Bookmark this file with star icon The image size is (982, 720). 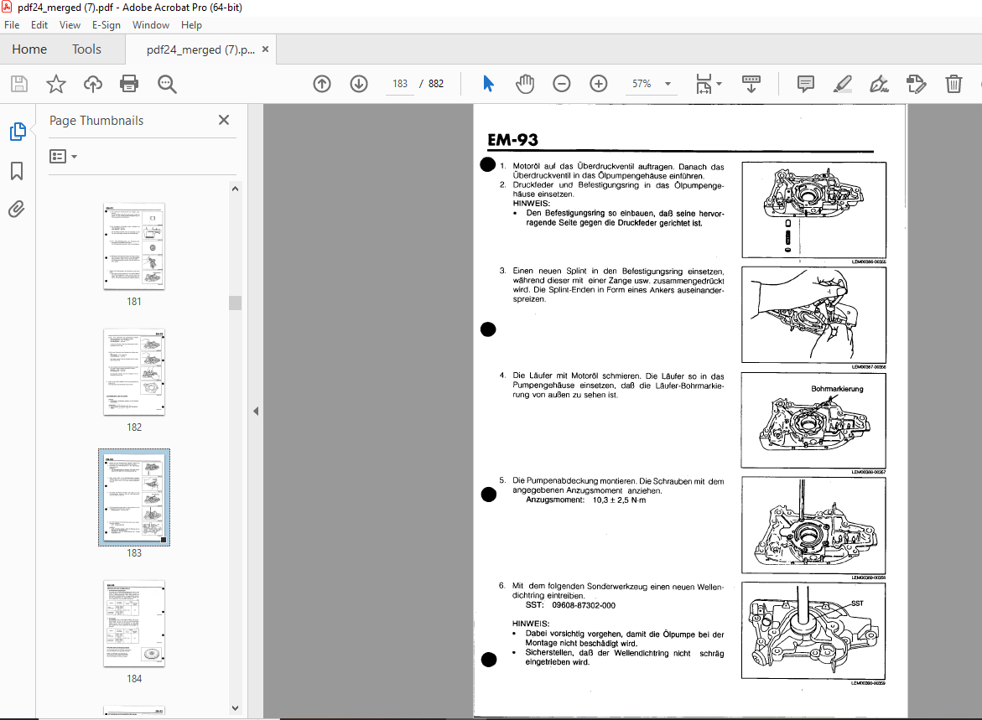click(56, 84)
